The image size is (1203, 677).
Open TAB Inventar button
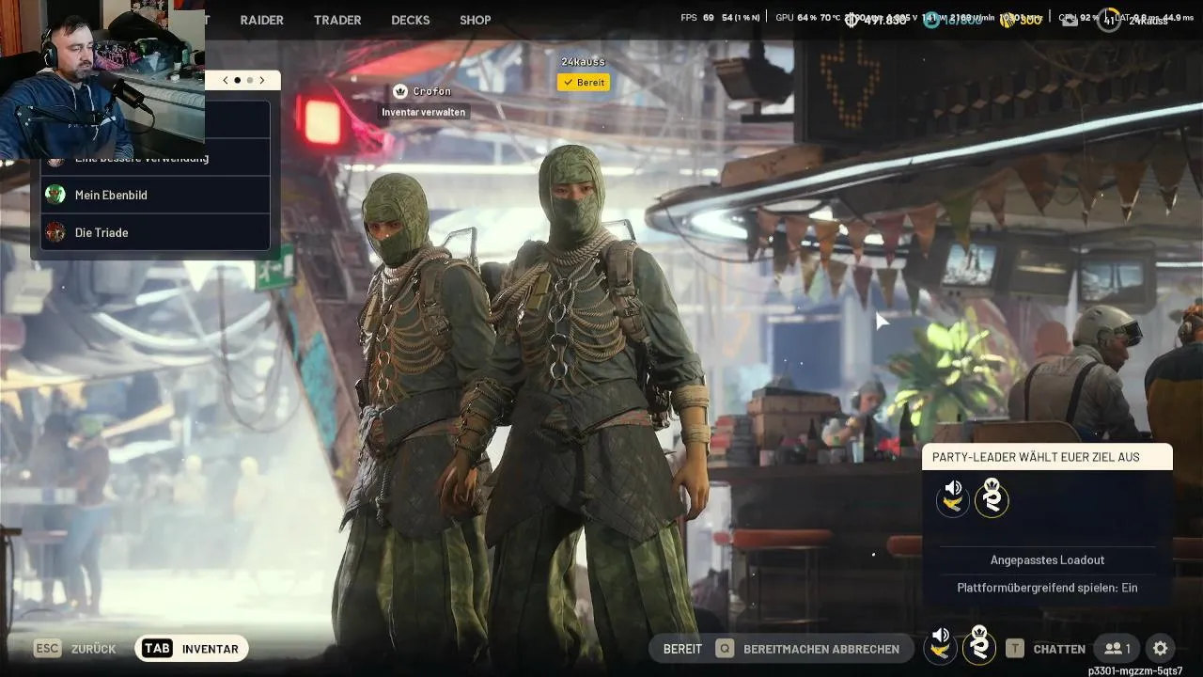[192, 649]
